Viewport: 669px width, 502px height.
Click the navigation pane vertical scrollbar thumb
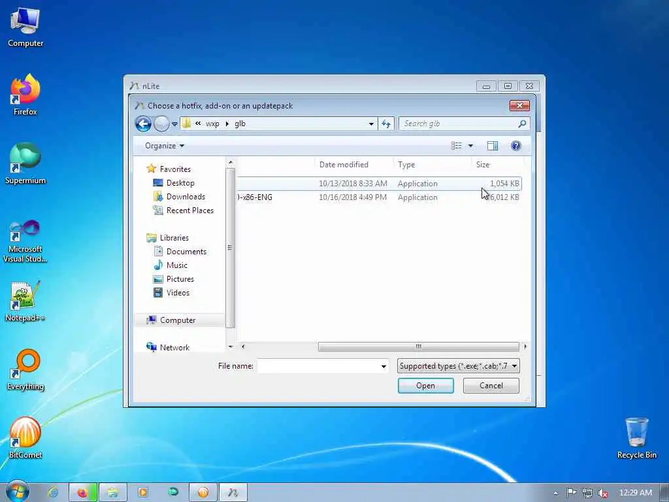click(x=231, y=248)
